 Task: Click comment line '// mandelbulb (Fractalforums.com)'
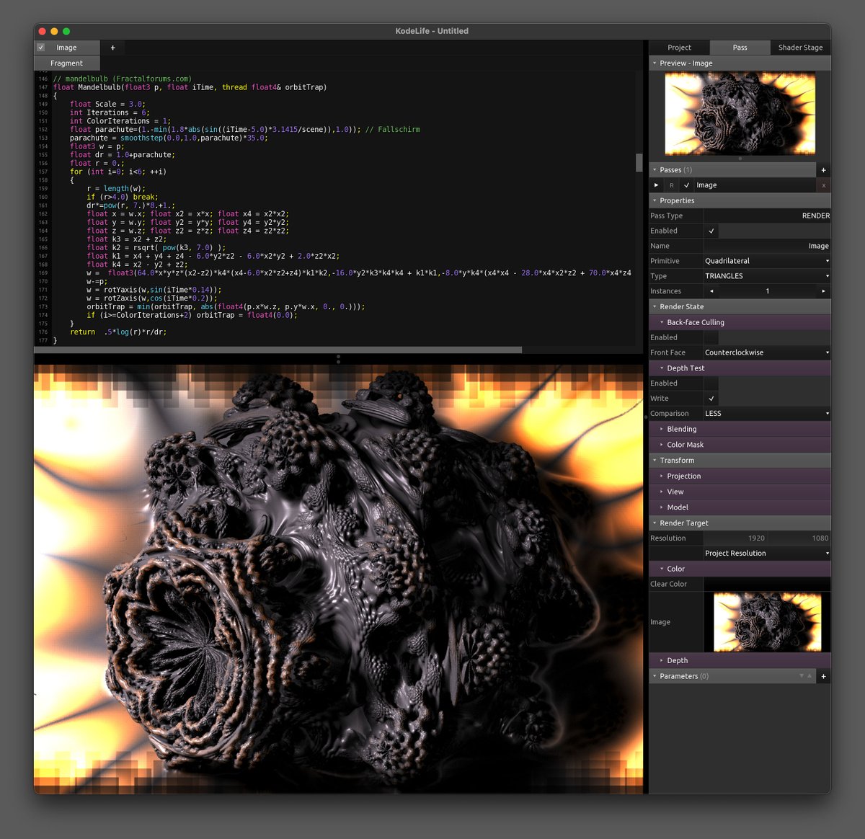pos(123,79)
